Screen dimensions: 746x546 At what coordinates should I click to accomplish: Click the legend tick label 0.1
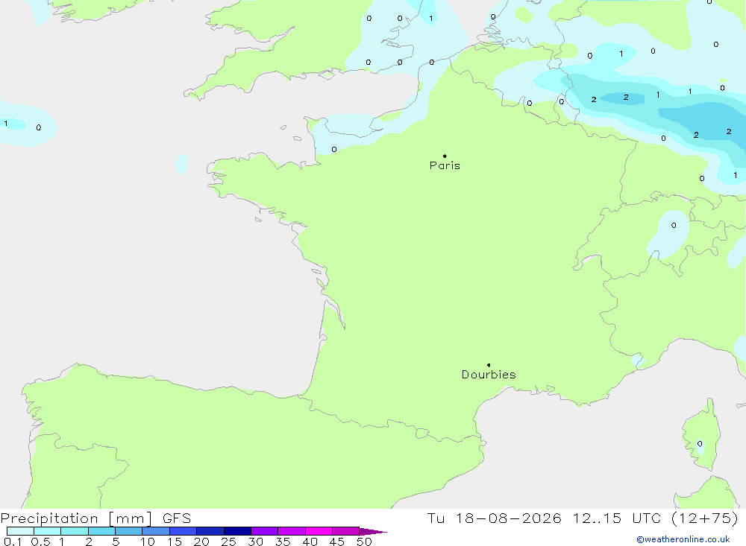click(x=13, y=542)
